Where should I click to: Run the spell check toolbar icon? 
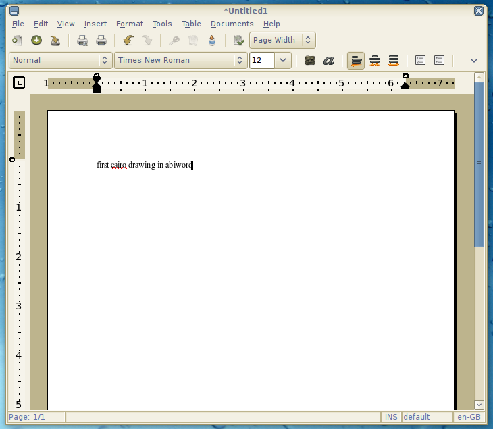239,41
